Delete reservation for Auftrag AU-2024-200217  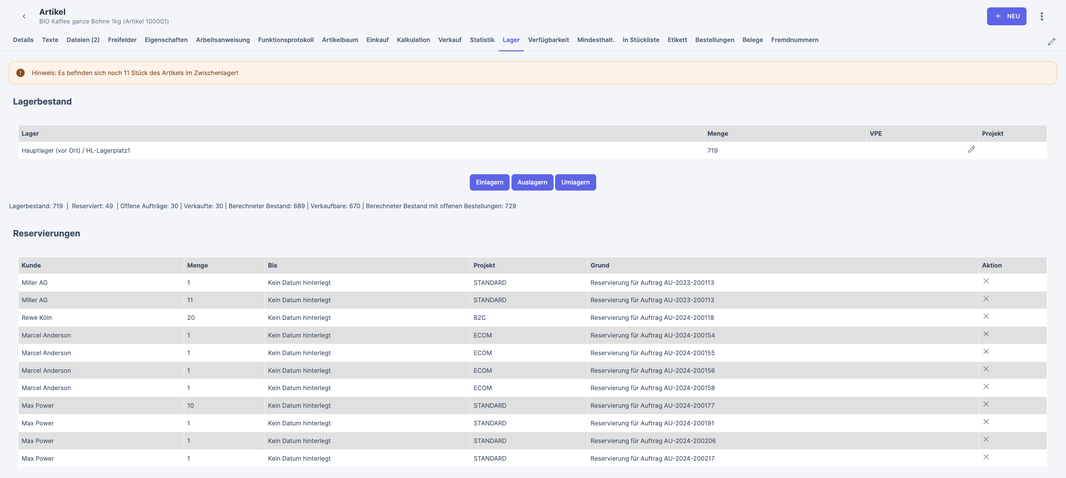click(986, 457)
